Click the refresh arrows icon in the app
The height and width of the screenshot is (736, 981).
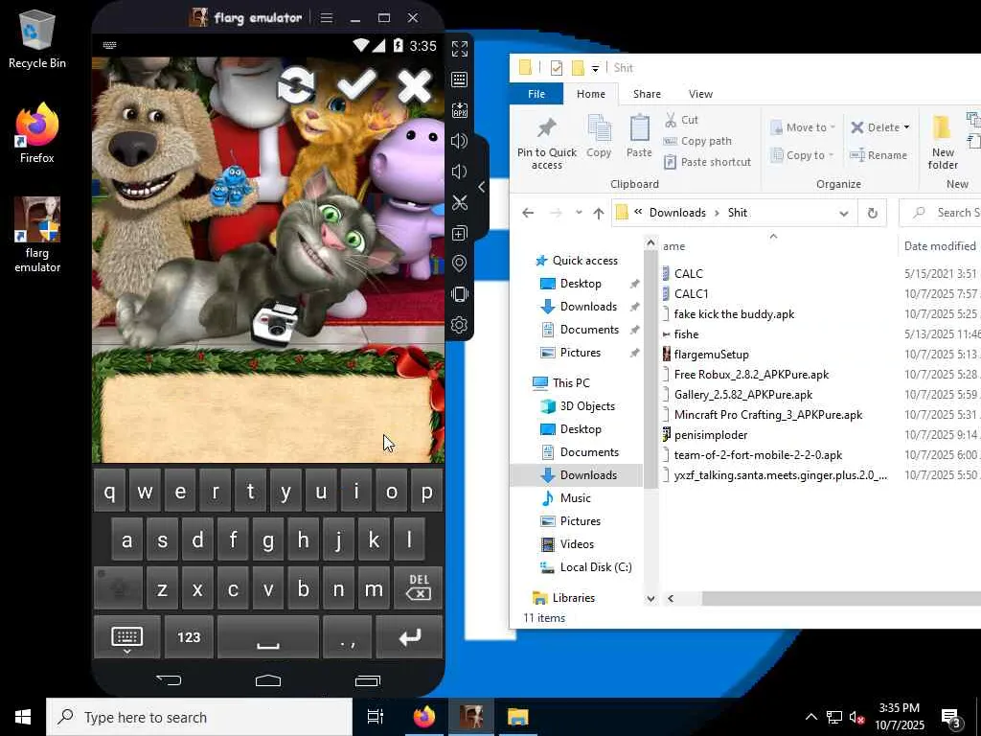[296, 85]
